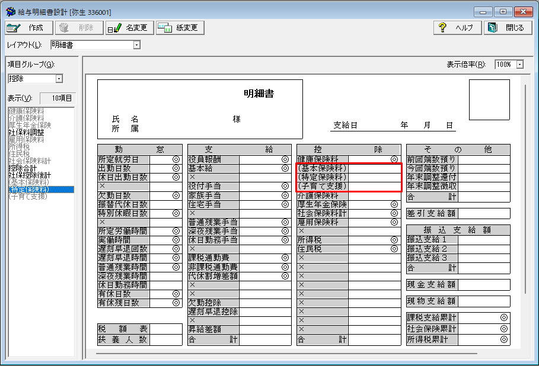Click the ◎ mark beside 所定就労日

click(176, 159)
